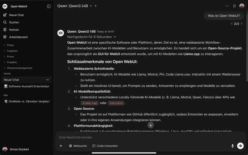Viewport: 248px width, 155px height.
Task: Toggle the Websuche option
Action: (x=78, y=146)
